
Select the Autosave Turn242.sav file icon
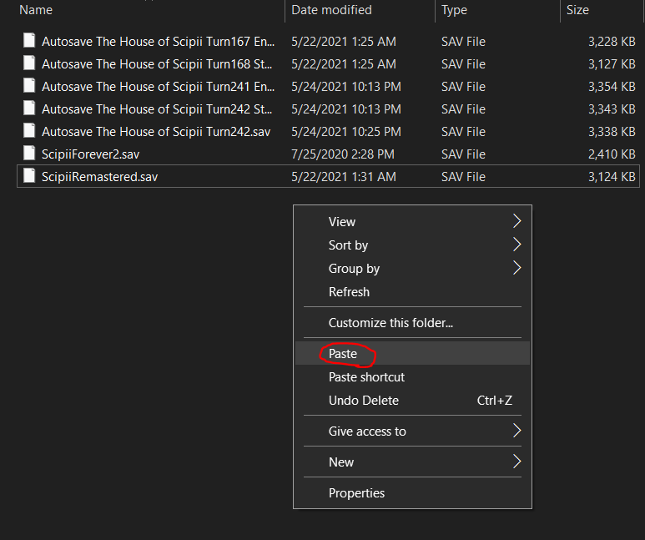coord(30,132)
